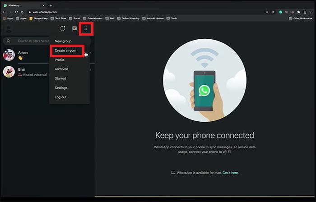Open the Tools bookmarks folder
316x202 pixels.
coord(172,18)
